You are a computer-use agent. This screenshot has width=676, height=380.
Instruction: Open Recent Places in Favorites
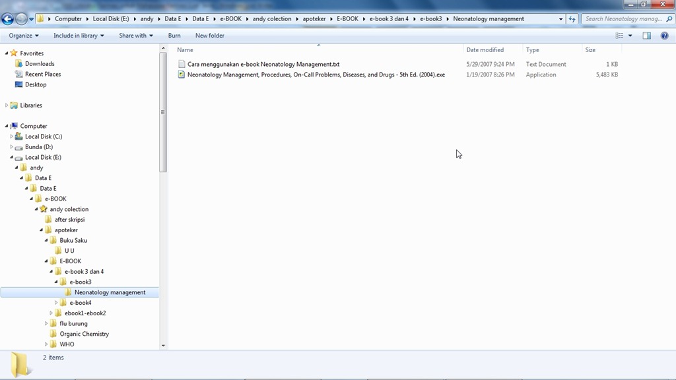pyautogui.click(x=43, y=74)
